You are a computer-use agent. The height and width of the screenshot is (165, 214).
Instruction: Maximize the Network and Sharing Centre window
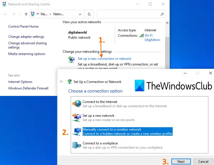[x=150, y=4]
